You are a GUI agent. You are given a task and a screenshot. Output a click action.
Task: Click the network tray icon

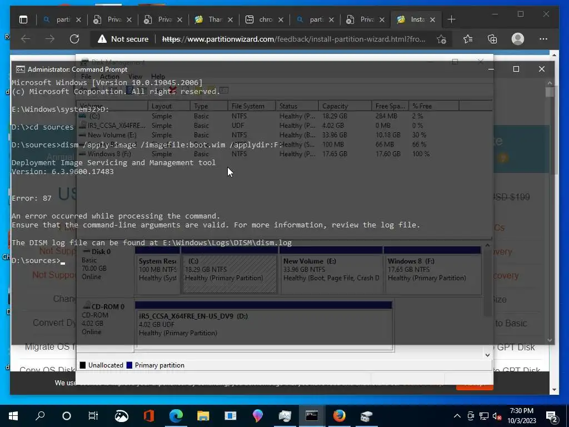(x=484, y=416)
